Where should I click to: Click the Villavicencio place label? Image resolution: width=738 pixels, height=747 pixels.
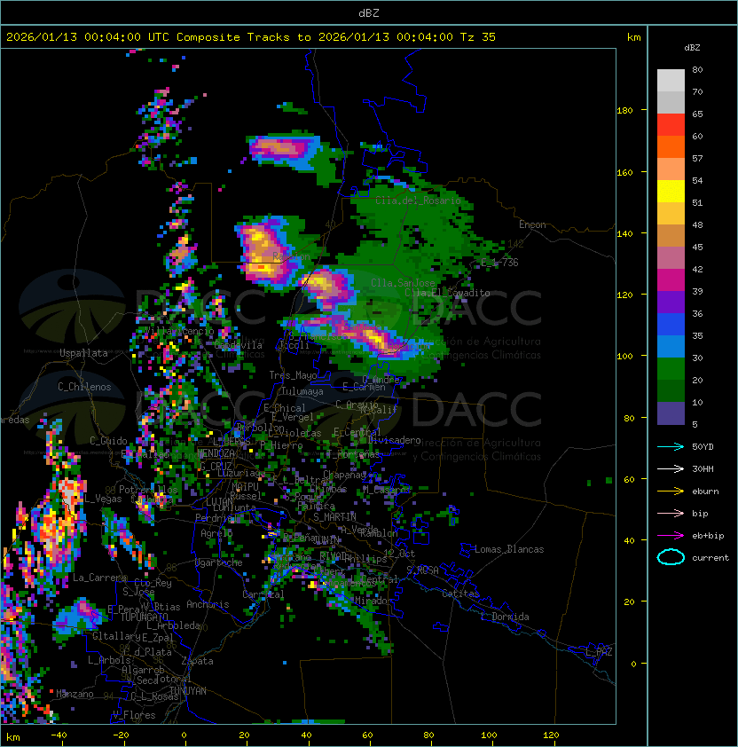[179, 331]
